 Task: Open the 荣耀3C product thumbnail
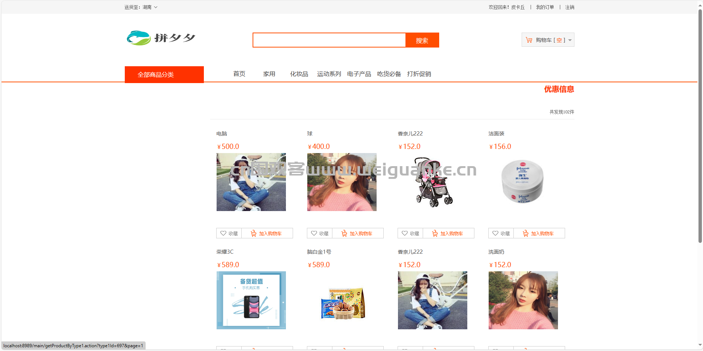click(251, 300)
